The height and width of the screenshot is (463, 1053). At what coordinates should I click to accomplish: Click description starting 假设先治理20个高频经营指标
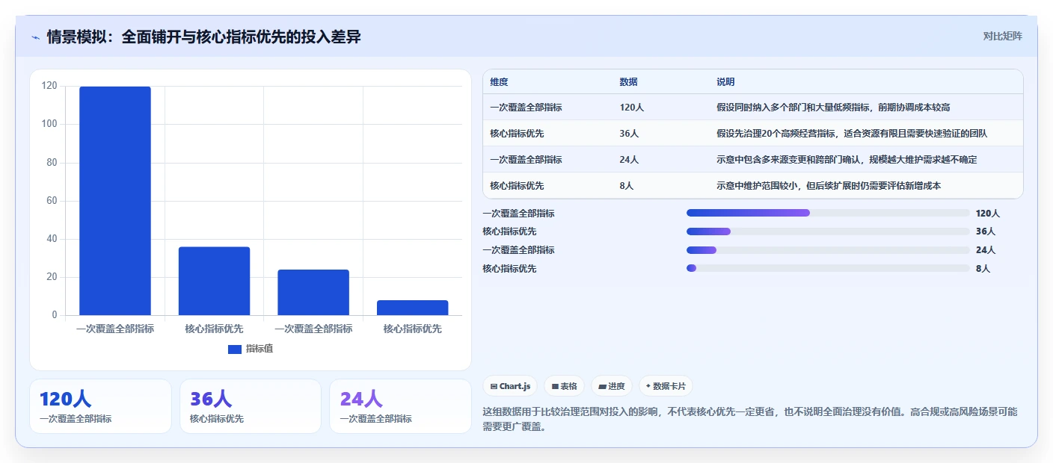pyautogui.click(x=852, y=134)
